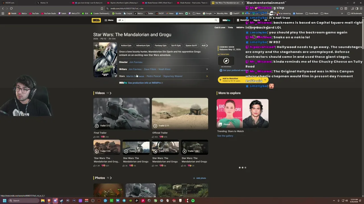Open the IMDbPro link in header
This screenshot has width=364, height=204.
click(226, 20)
